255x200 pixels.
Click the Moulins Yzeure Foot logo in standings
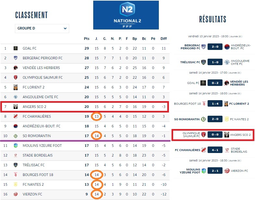tap(15, 146)
